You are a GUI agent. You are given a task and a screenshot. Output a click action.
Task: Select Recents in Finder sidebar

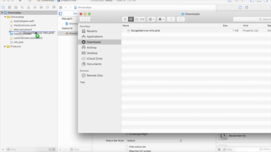pos(100,31)
